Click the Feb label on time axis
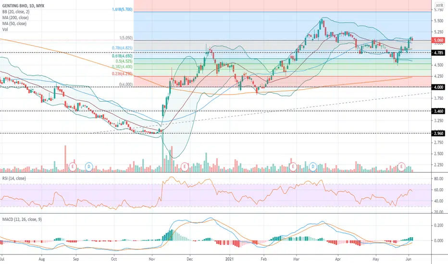This screenshot has height=264, width=448. 264,259
